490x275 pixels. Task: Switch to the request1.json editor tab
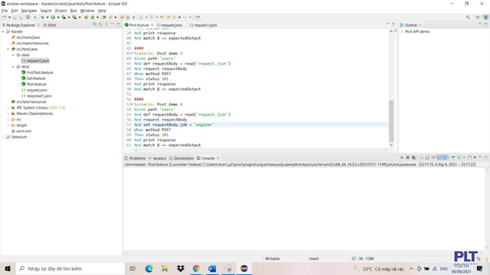point(204,25)
